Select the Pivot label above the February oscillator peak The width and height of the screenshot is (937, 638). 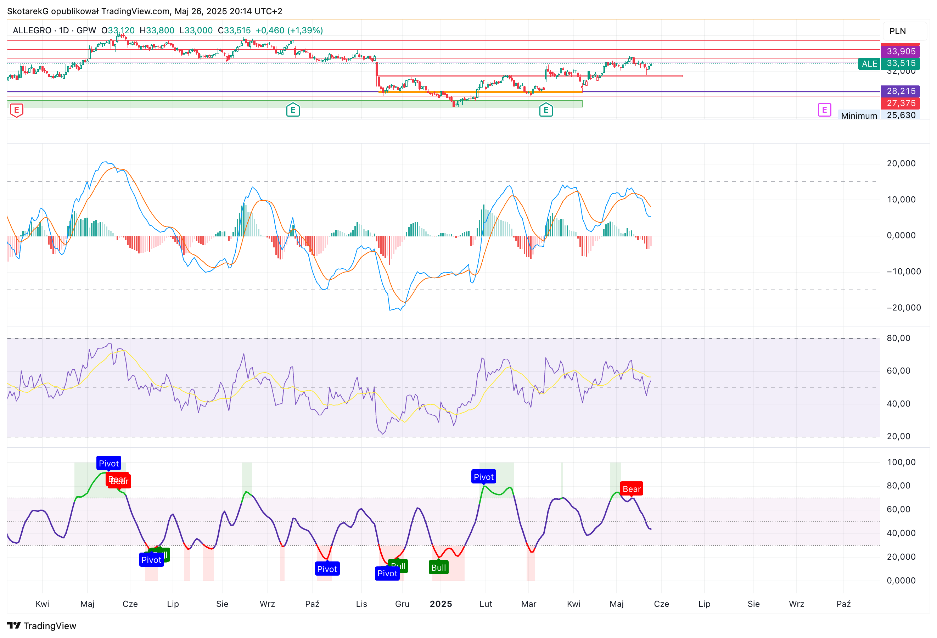(x=483, y=477)
